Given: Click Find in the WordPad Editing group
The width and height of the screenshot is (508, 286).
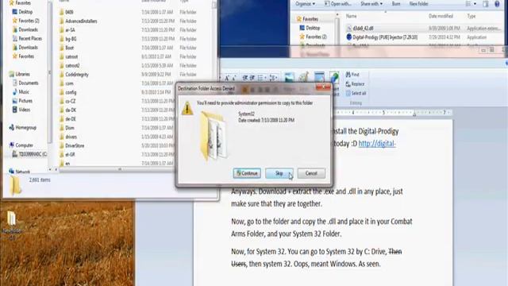Looking at the screenshot, I should coord(352,75).
